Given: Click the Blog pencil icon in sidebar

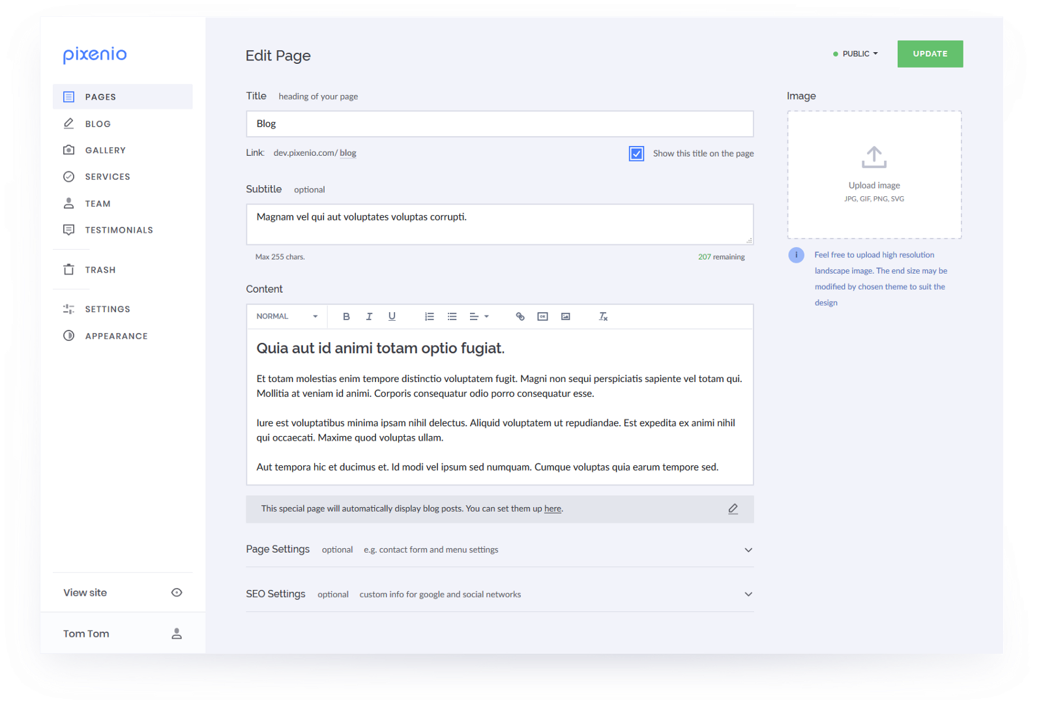Looking at the screenshot, I should (68, 123).
